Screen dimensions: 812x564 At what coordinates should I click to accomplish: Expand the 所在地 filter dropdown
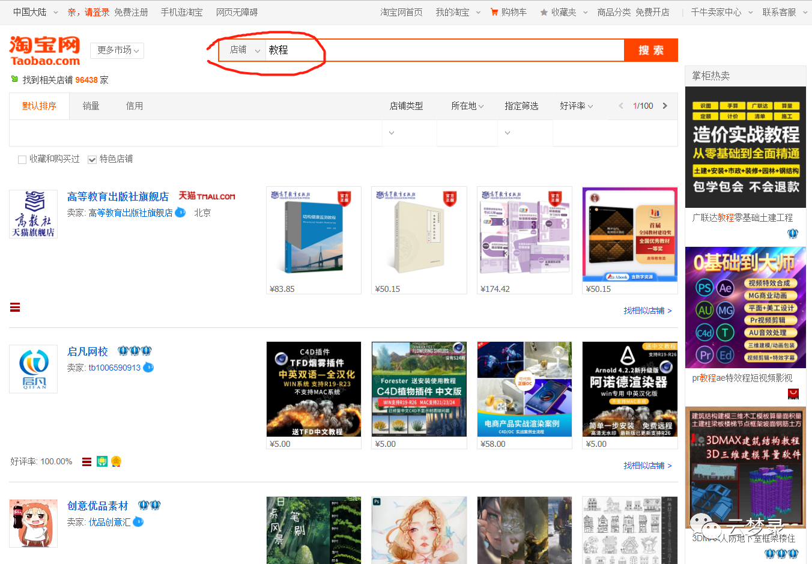click(x=467, y=106)
